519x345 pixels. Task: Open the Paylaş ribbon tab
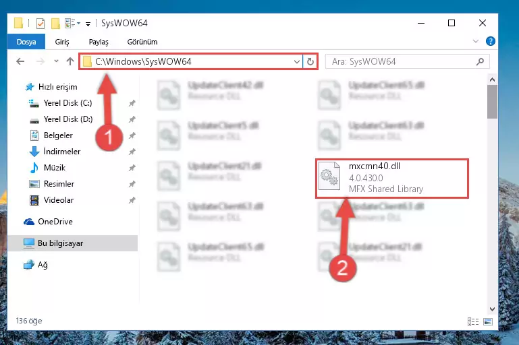point(99,42)
